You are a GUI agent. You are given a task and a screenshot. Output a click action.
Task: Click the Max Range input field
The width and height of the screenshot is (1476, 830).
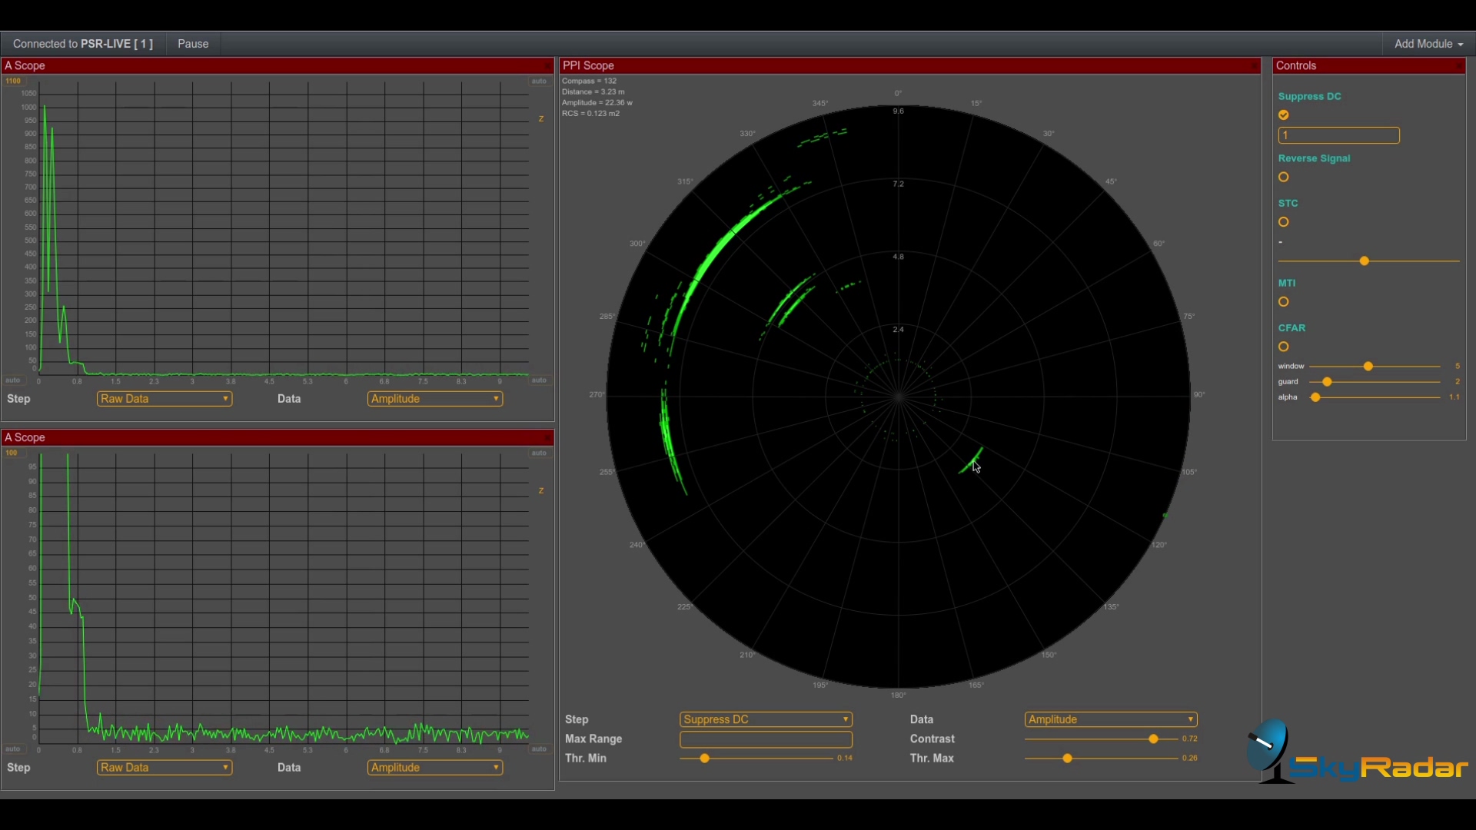pyautogui.click(x=765, y=739)
